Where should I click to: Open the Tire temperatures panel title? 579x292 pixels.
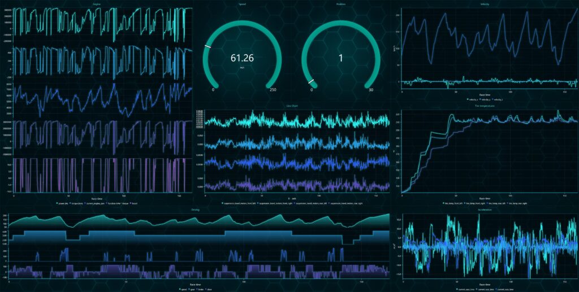click(x=485, y=106)
